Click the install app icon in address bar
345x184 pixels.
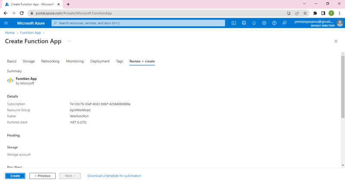click(289, 13)
